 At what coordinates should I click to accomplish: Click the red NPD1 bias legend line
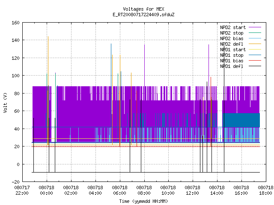[255, 61]
